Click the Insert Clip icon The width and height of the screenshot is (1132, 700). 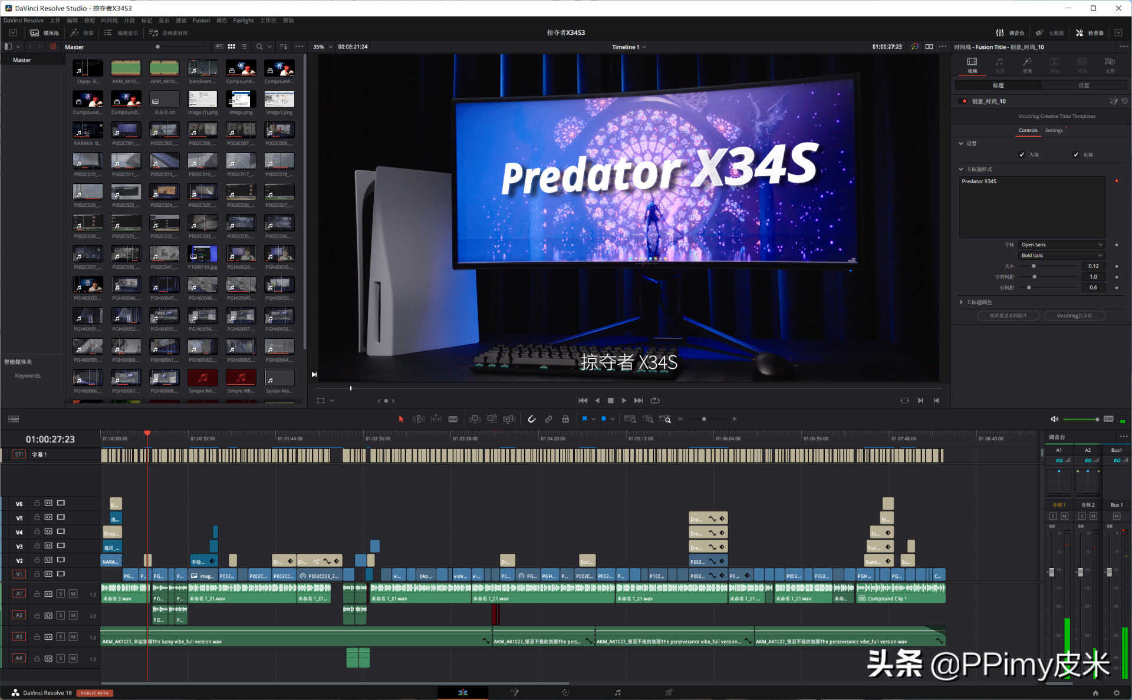(475, 419)
